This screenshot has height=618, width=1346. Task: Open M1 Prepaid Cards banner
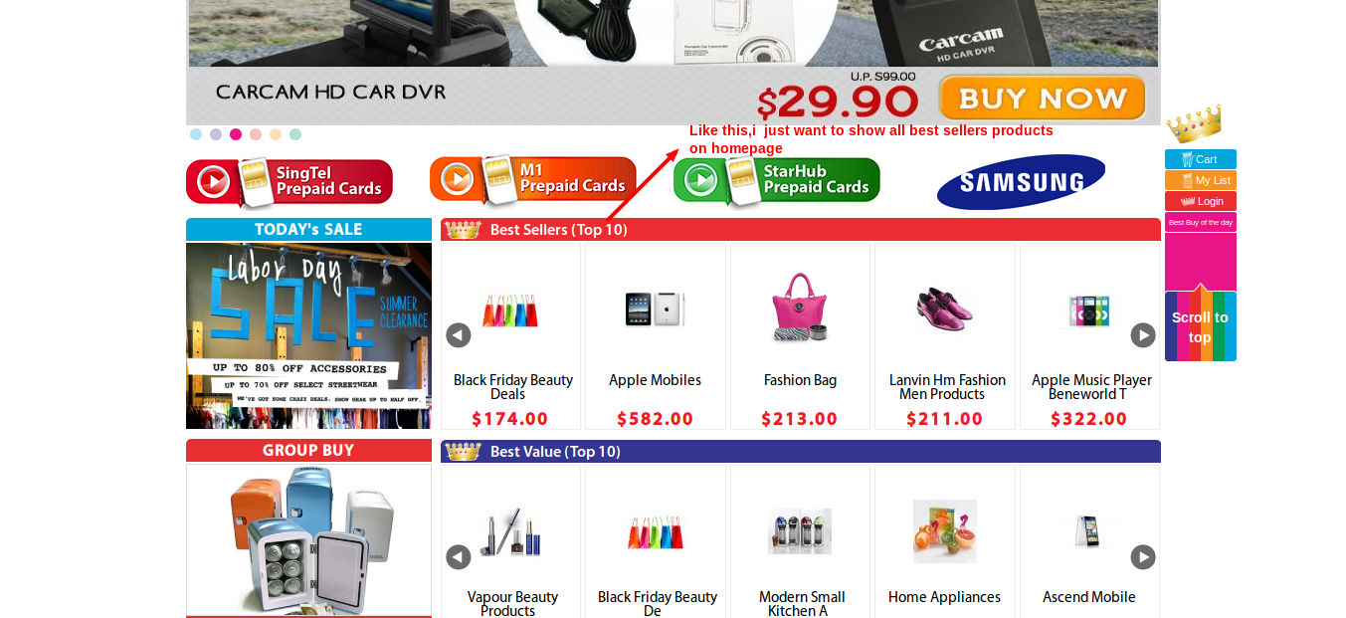coord(533,180)
